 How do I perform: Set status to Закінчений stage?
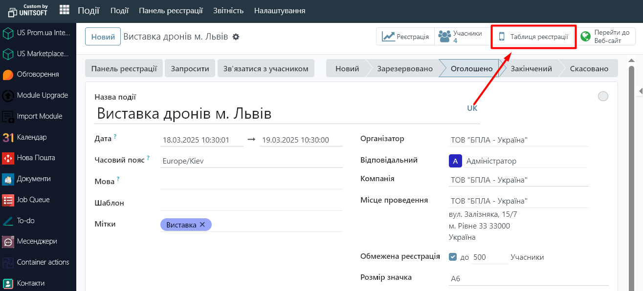[531, 69]
